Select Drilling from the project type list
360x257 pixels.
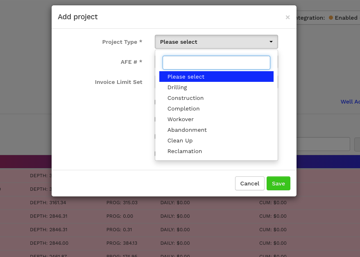177,87
